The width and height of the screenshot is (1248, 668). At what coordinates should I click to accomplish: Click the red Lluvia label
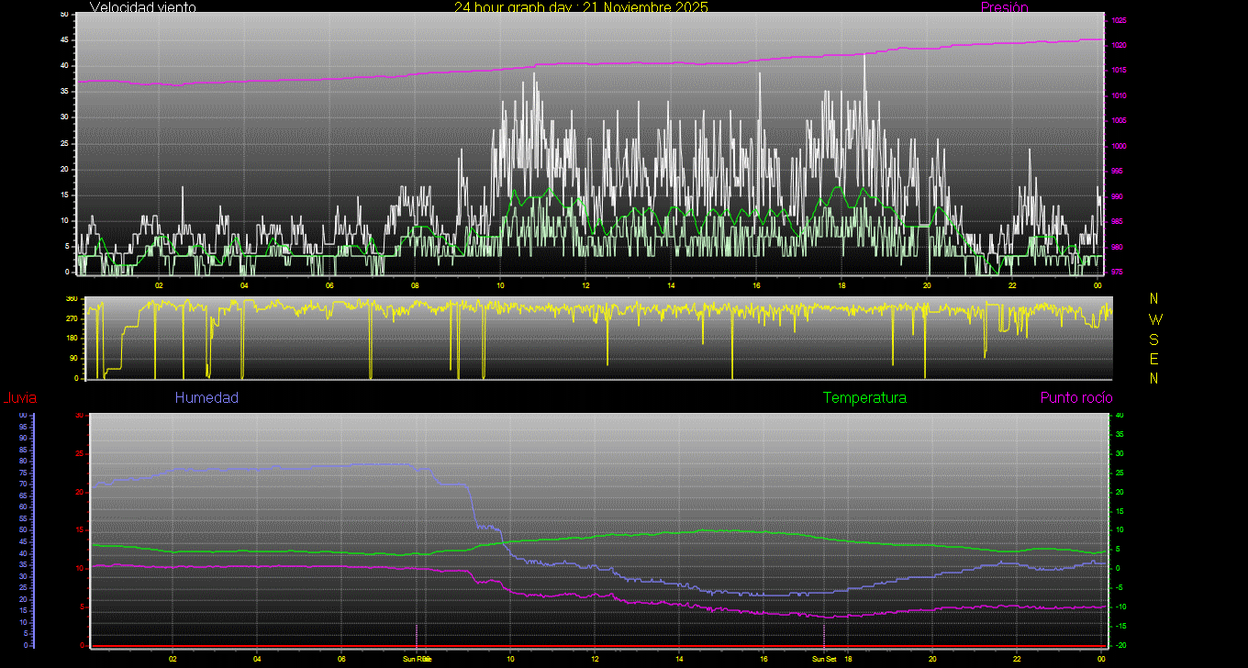19,398
